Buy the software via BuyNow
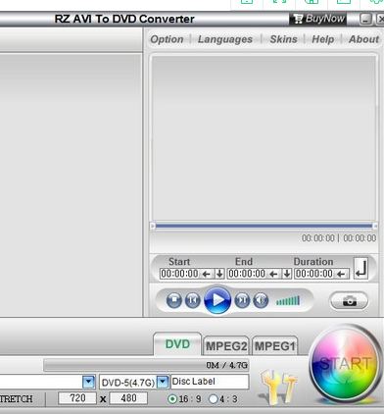Image resolution: width=384 pixels, height=414 pixels. pos(318,19)
